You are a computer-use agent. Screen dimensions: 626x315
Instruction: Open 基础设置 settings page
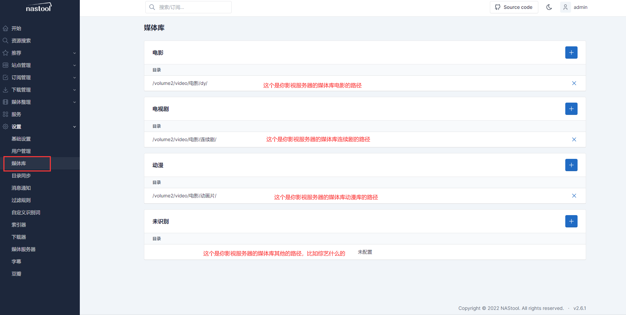21,139
